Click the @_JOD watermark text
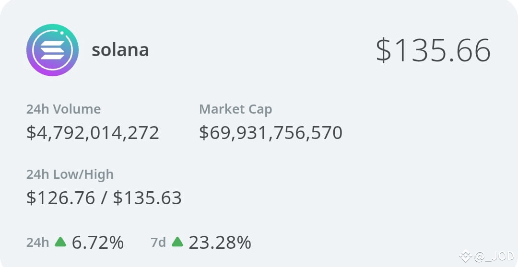 (x=494, y=256)
